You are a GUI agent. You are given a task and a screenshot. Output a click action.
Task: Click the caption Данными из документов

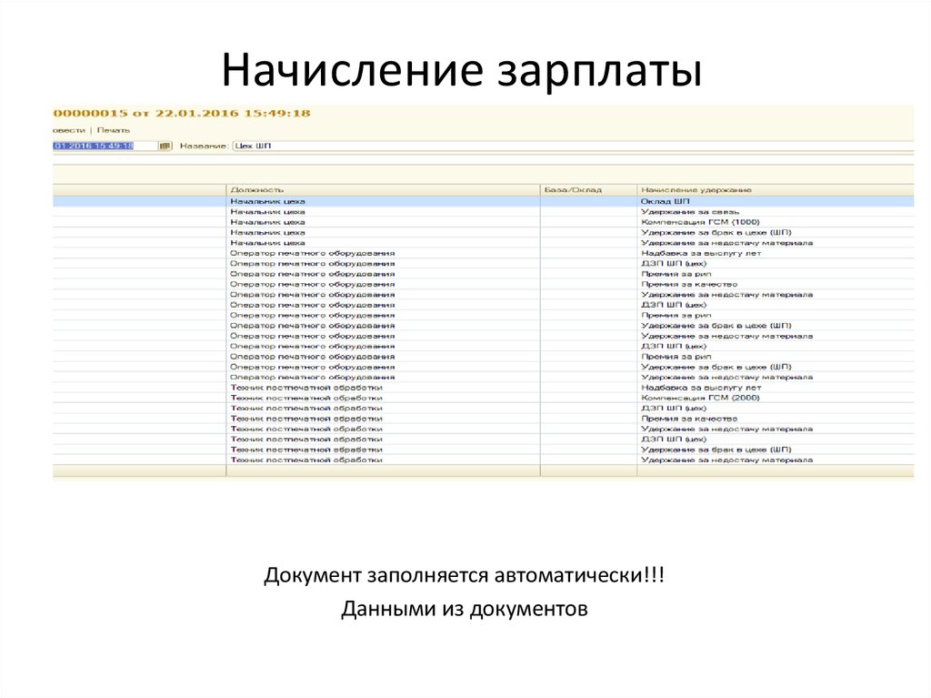tap(465, 609)
